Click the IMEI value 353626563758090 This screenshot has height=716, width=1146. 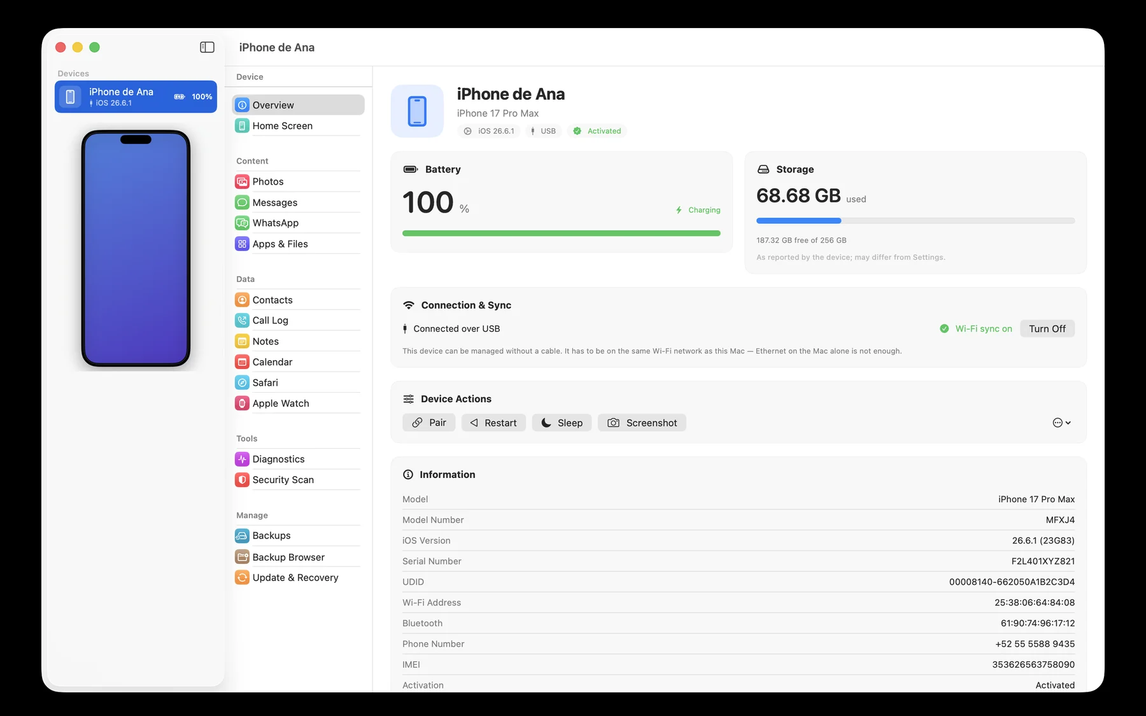[1033, 664]
